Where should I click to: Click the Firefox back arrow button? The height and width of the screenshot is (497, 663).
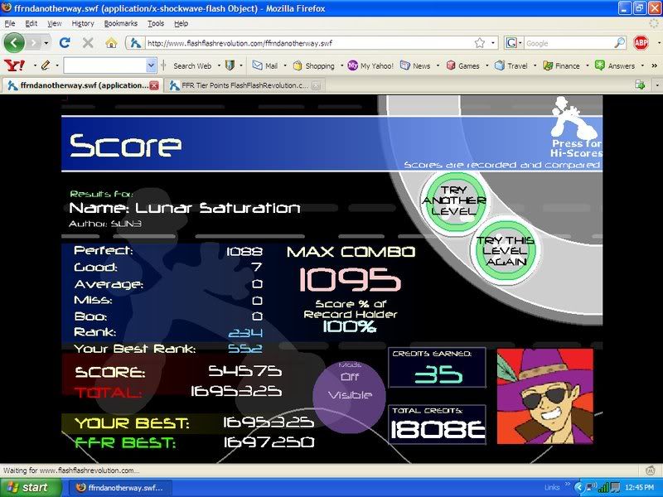pyautogui.click(x=15, y=42)
